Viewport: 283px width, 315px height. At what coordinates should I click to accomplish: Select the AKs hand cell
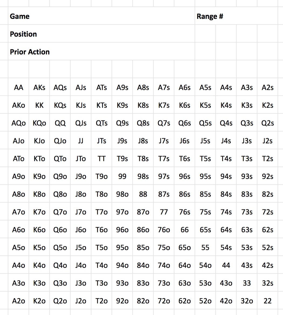39,88
